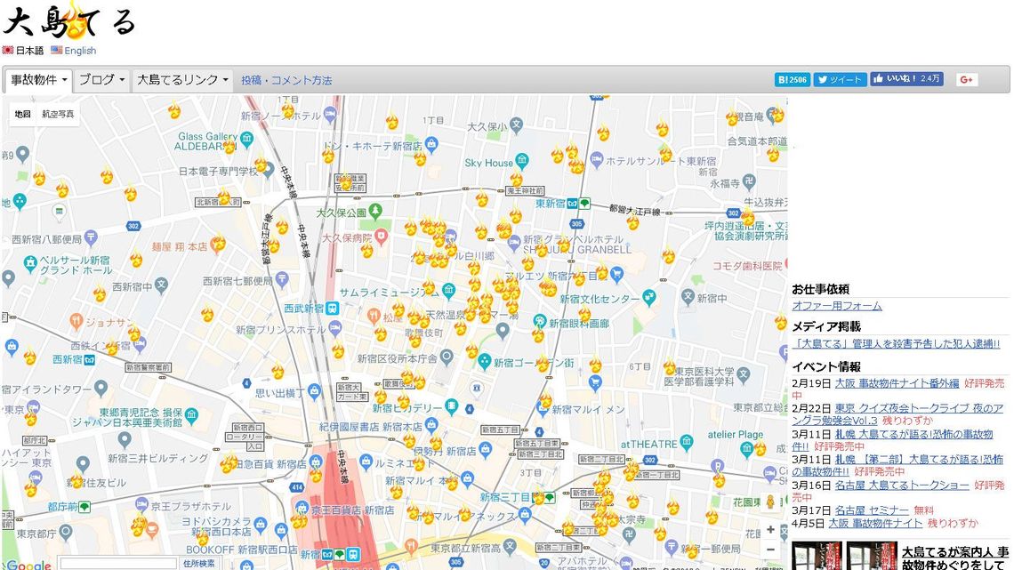1014x570 pixels.
Task: Click the Twitter tweet button
Action: pos(840,79)
